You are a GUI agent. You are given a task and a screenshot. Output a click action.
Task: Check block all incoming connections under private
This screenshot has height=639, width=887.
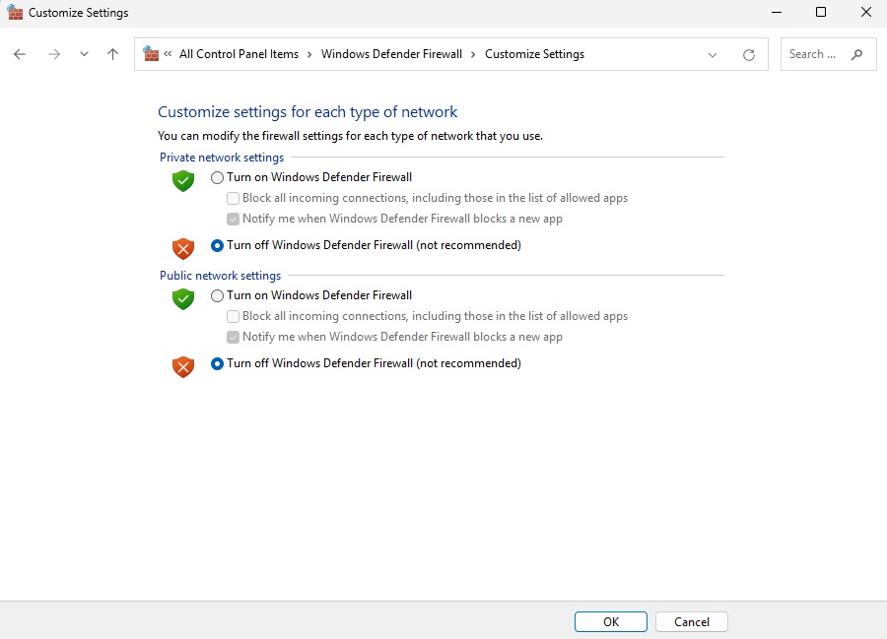point(233,198)
